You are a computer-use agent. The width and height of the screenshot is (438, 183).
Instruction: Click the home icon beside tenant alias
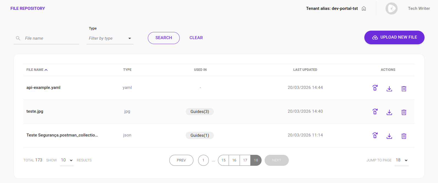click(364, 8)
